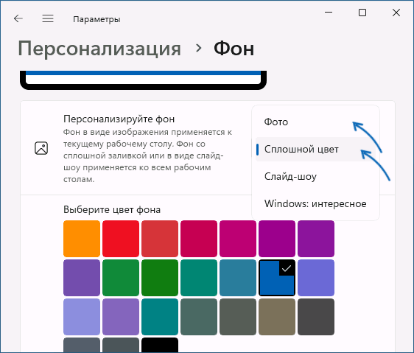Select the dark charcoal gray swatch
The image size is (414, 353).
coord(316,317)
